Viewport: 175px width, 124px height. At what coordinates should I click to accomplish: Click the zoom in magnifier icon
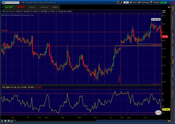click(5, 121)
